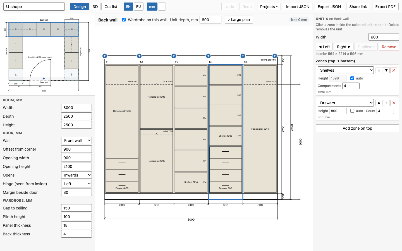The image size is (402, 251).
Task: Click the Plinth height input
Action: tap(76, 217)
